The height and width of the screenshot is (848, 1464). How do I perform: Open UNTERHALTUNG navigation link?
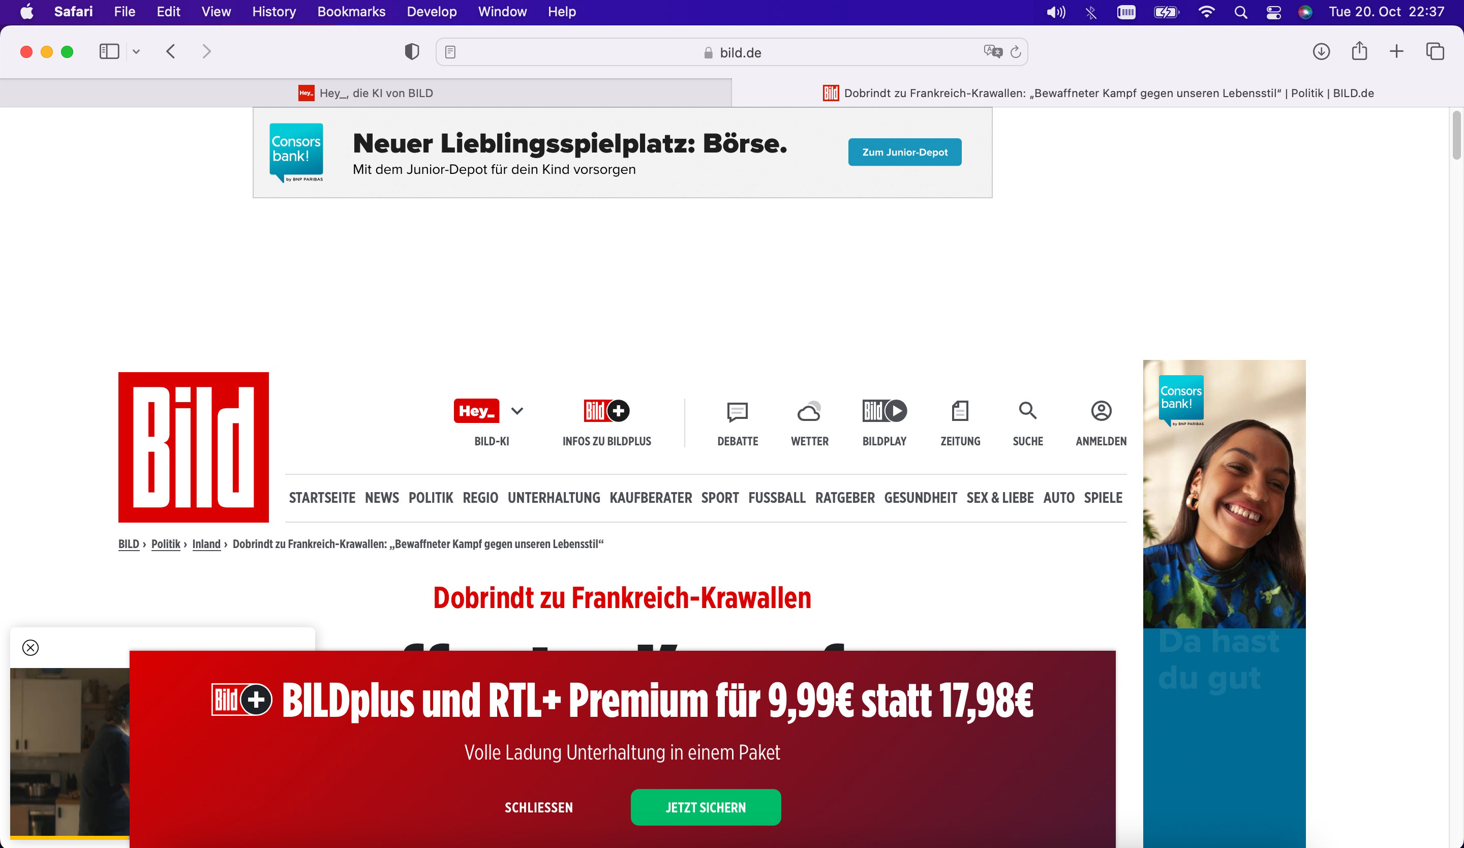(554, 498)
